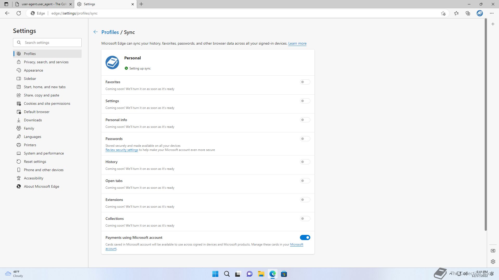Add sidebar app with plus icon
Screen dimensions: 499x280
[493, 24]
